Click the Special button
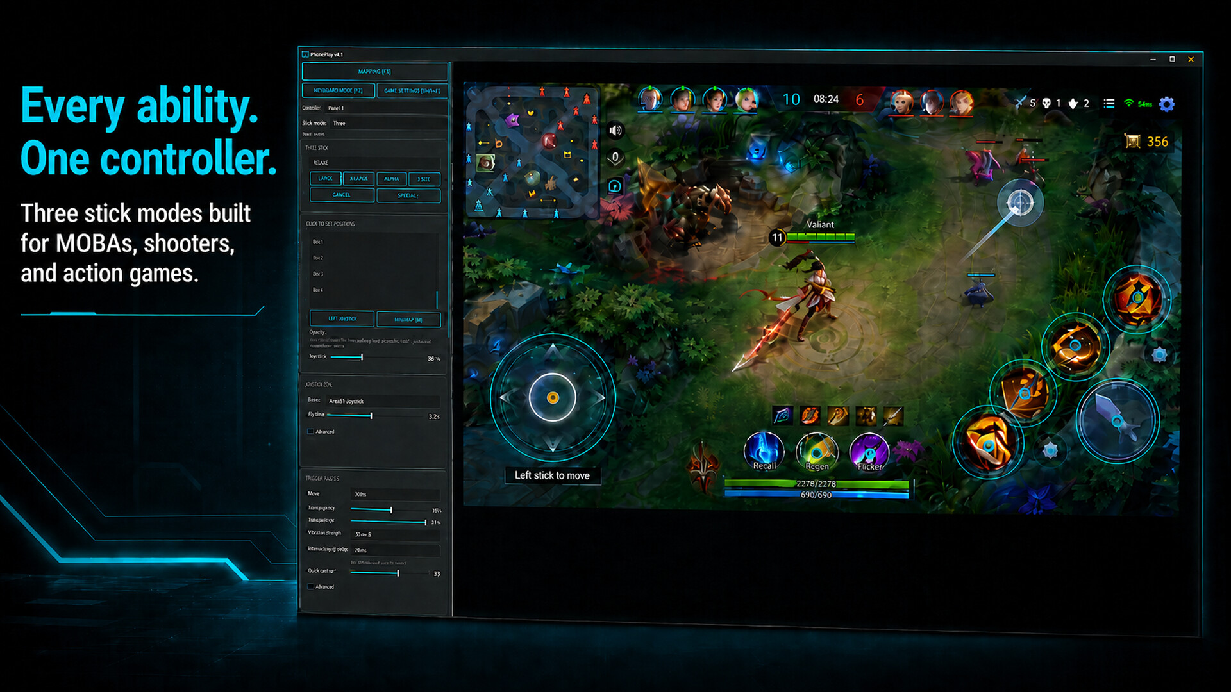 pyautogui.click(x=408, y=195)
